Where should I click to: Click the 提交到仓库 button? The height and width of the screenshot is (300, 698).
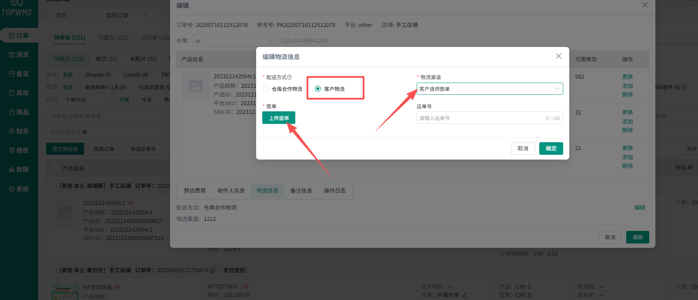(x=65, y=149)
